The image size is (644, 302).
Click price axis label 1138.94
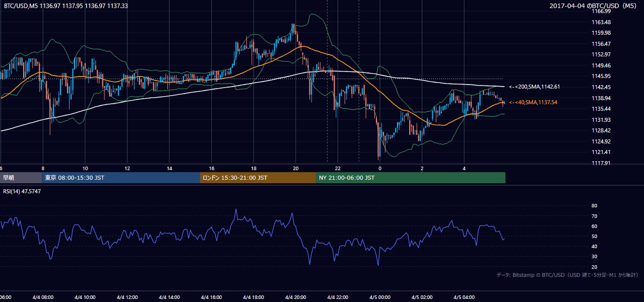point(601,98)
